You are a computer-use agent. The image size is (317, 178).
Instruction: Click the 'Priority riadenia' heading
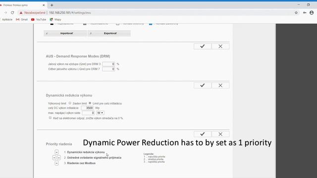pos(59,144)
